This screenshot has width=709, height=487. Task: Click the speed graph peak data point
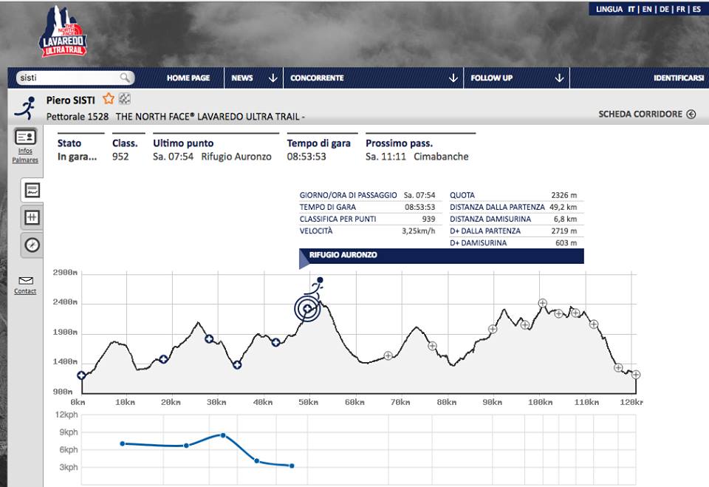pyautogui.click(x=222, y=435)
